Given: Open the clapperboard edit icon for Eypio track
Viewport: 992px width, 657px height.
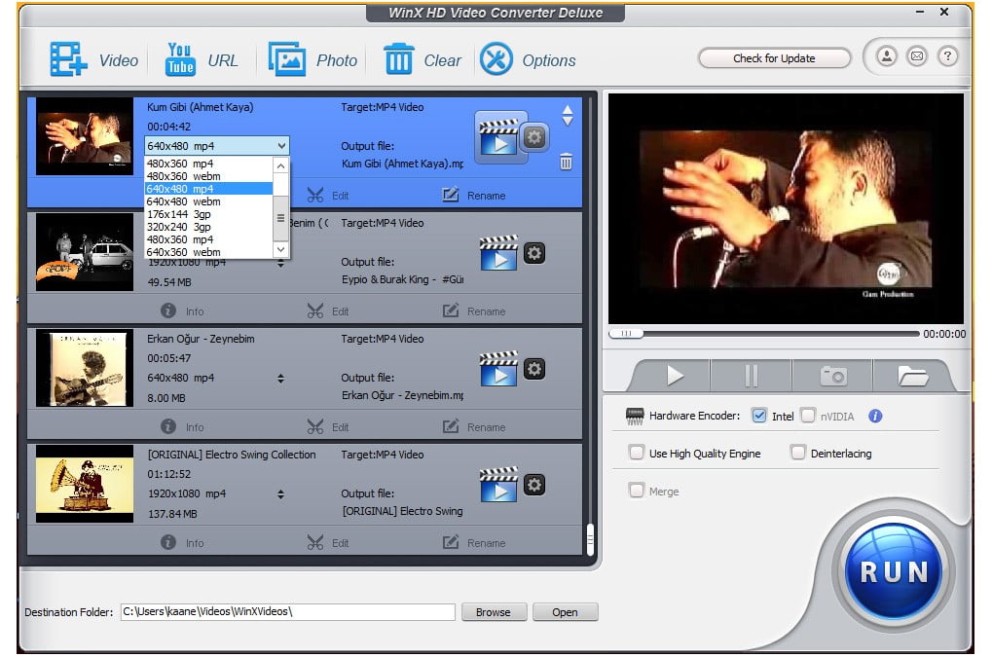Looking at the screenshot, I should coord(500,253).
